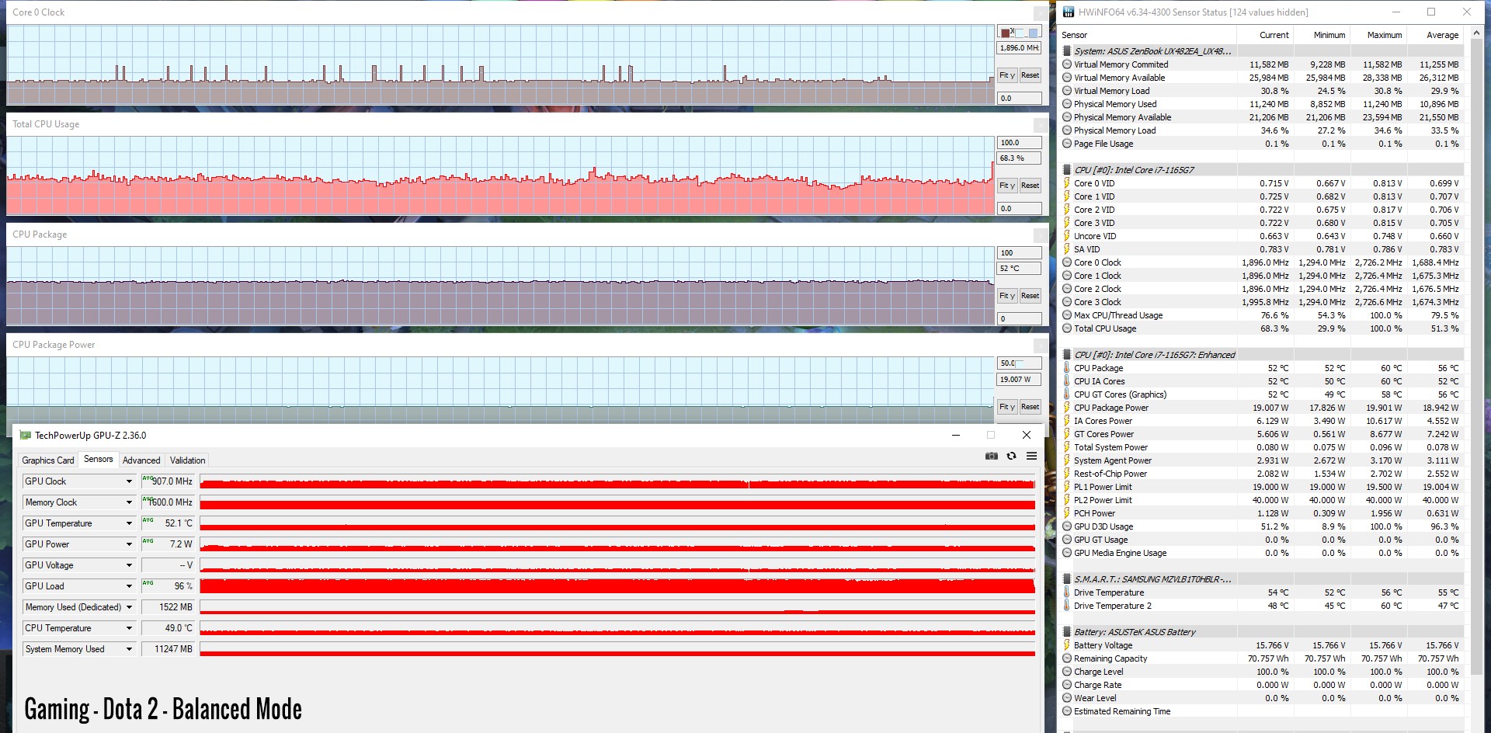The height and width of the screenshot is (733, 1491).
Task: Pick the pale blue swatch in Core 0 Clock graph
Action: coord(1020,33)
